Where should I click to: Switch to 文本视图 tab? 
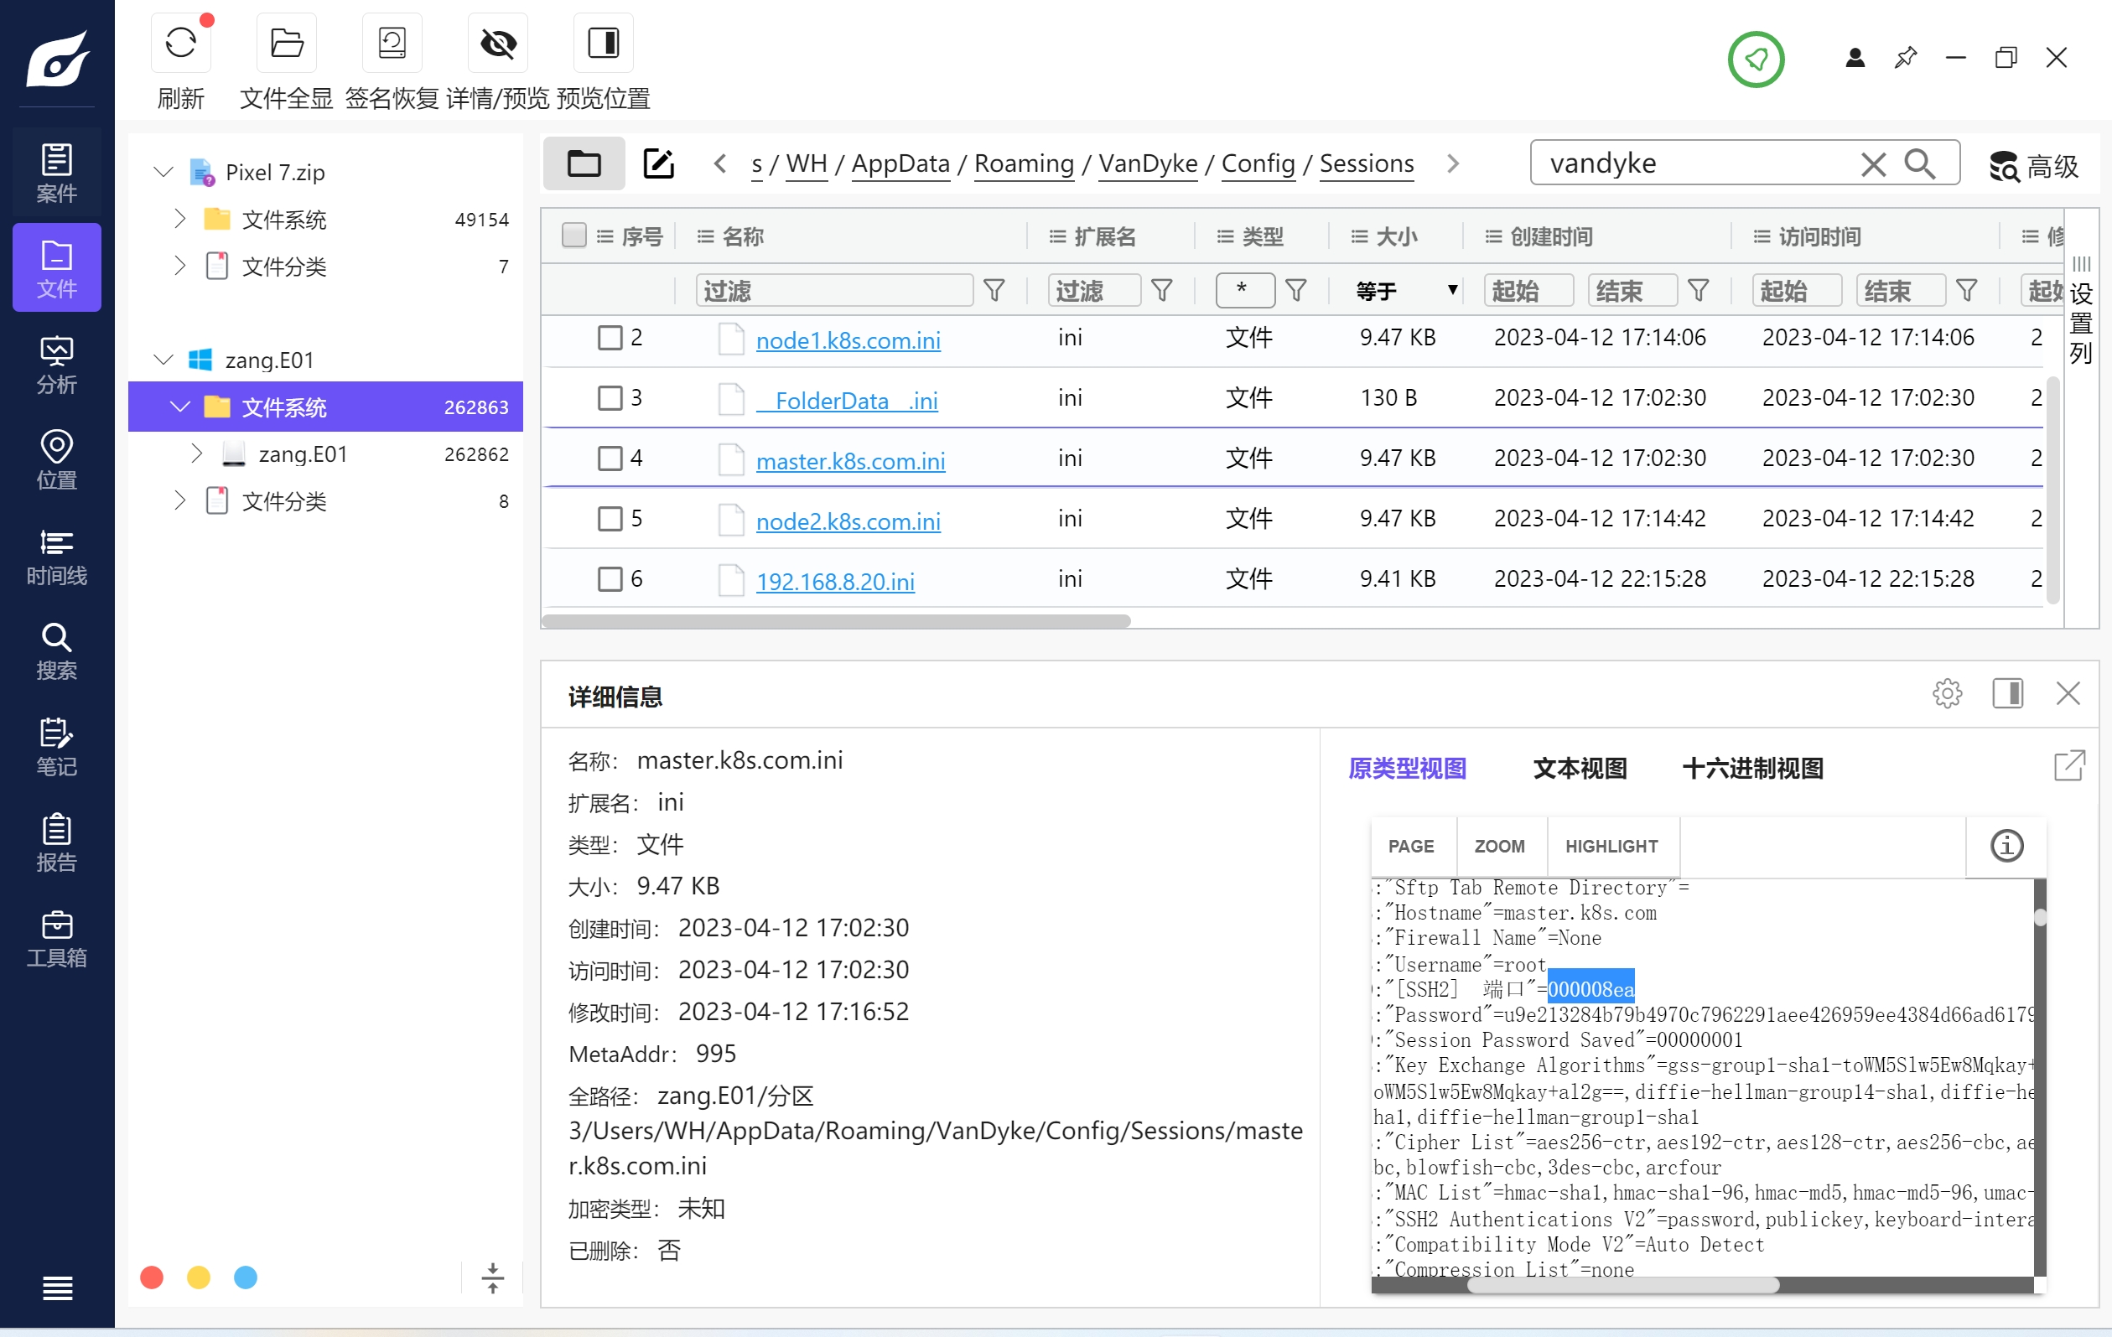pyautogui.click(x=1580, y=768)
